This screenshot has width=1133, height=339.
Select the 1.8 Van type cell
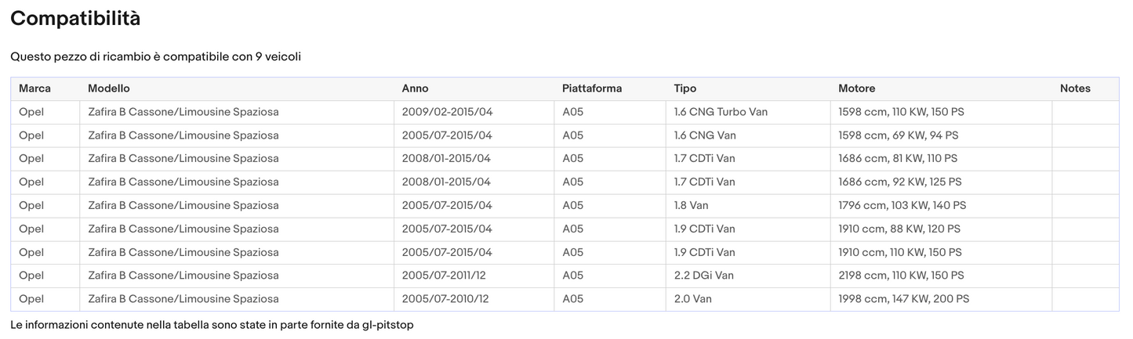691,205
